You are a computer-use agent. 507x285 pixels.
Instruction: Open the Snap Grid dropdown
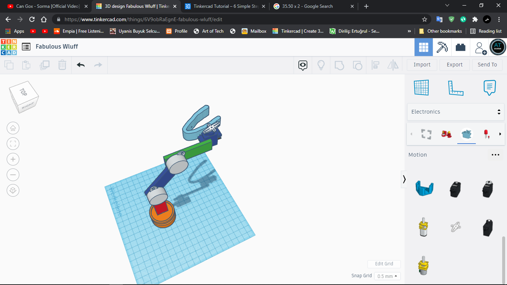click(x=387, y=276)
